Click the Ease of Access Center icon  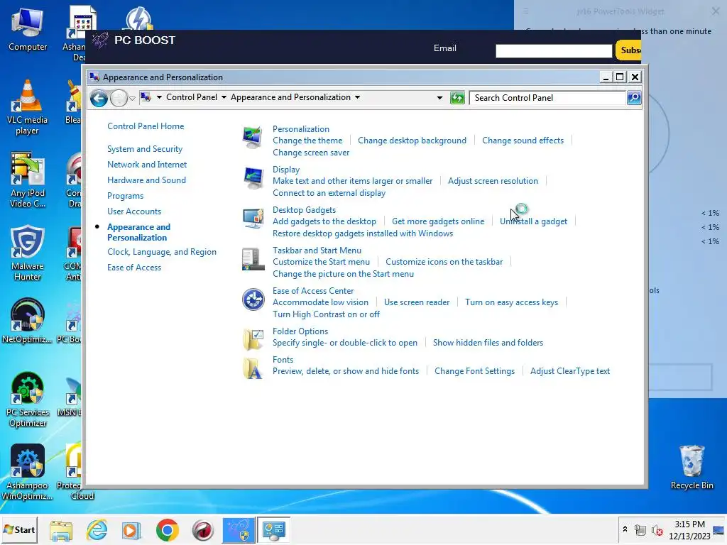(253, 299)
